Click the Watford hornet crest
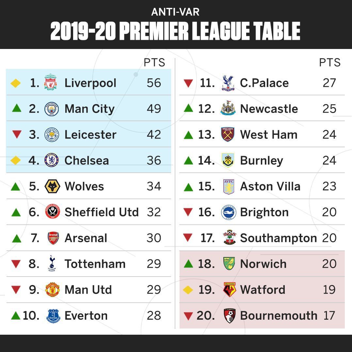This screenshot has width=352, height=352. pos(230,290)
